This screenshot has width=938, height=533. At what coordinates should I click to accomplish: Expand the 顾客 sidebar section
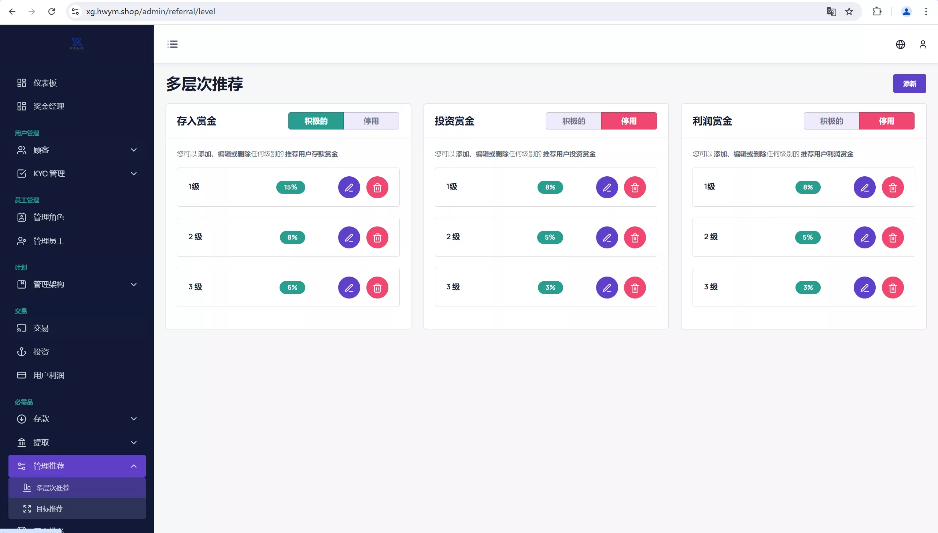(133, 150)
